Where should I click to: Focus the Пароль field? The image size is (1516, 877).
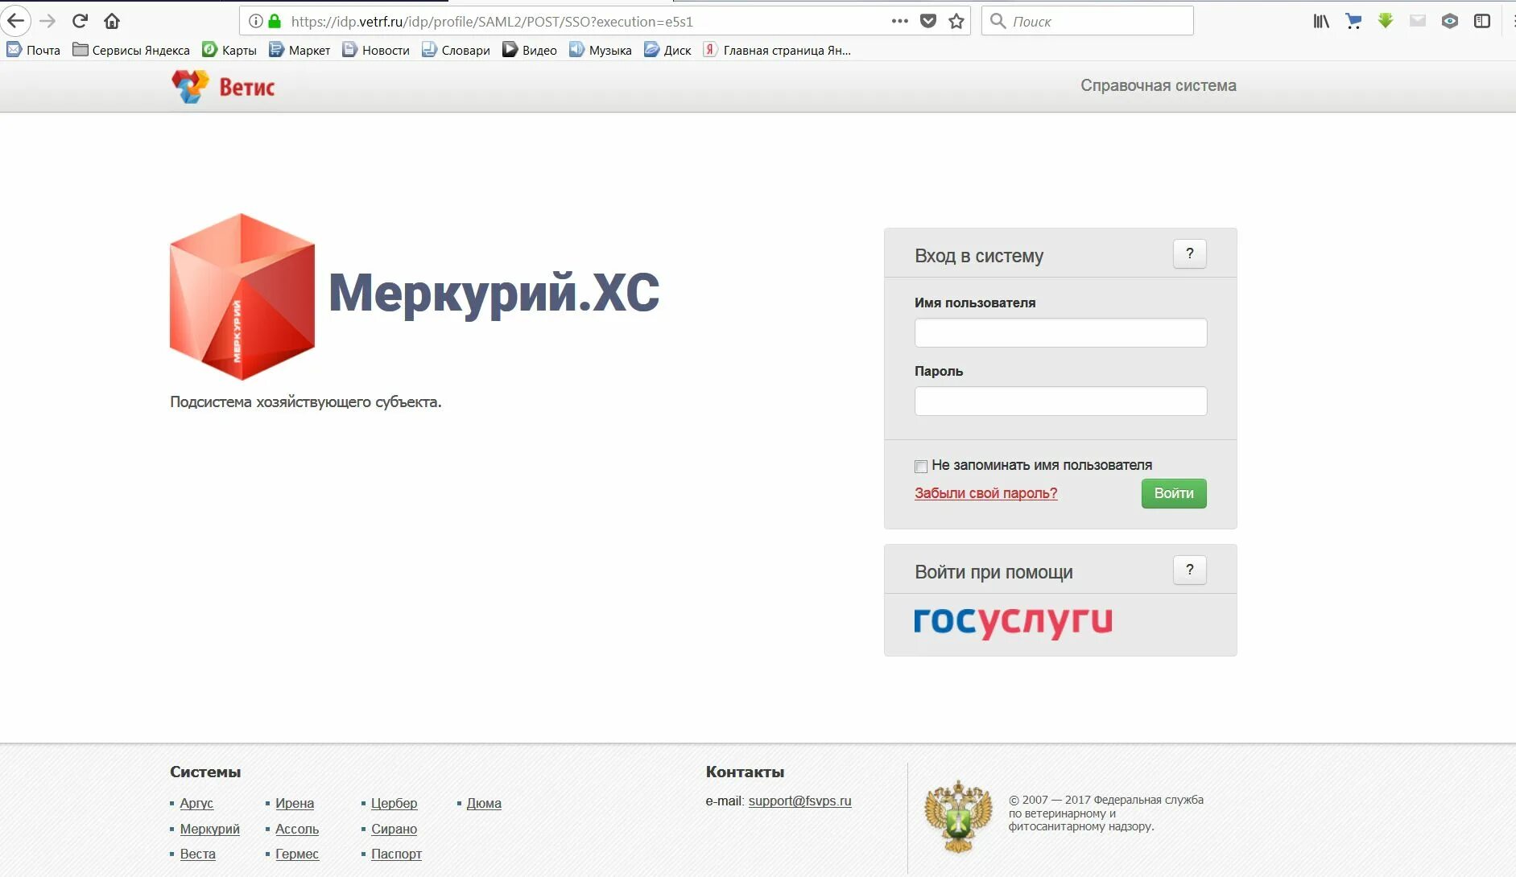click(1060, 401)
